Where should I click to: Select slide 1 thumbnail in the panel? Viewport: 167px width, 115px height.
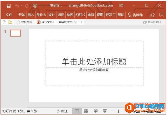[16, 33]
